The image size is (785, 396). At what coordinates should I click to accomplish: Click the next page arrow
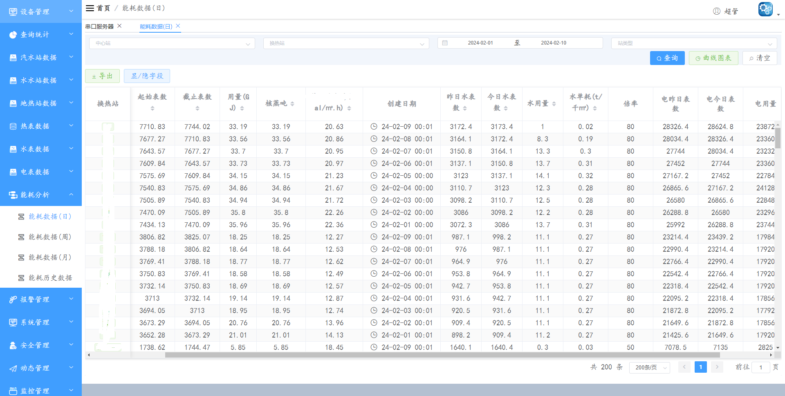717,367
